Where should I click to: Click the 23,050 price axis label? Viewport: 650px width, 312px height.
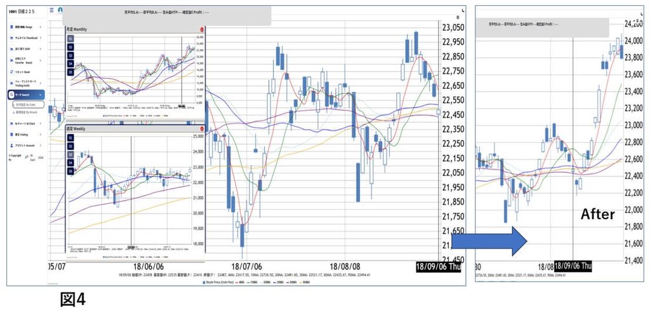click(453, 27)
